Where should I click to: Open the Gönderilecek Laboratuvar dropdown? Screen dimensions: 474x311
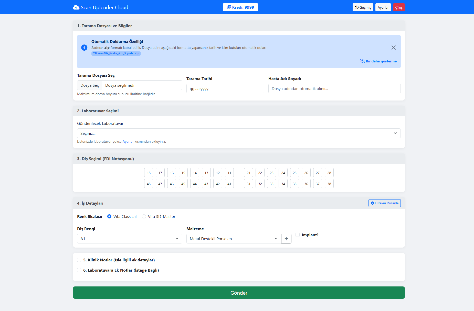[x=239, y=133]
